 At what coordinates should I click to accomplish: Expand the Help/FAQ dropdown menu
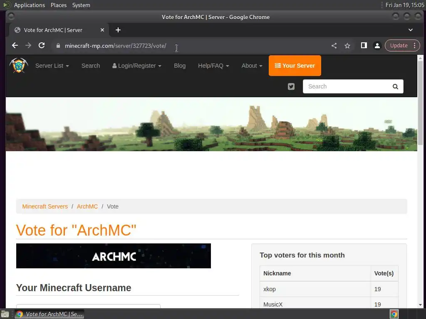[213, 66]
